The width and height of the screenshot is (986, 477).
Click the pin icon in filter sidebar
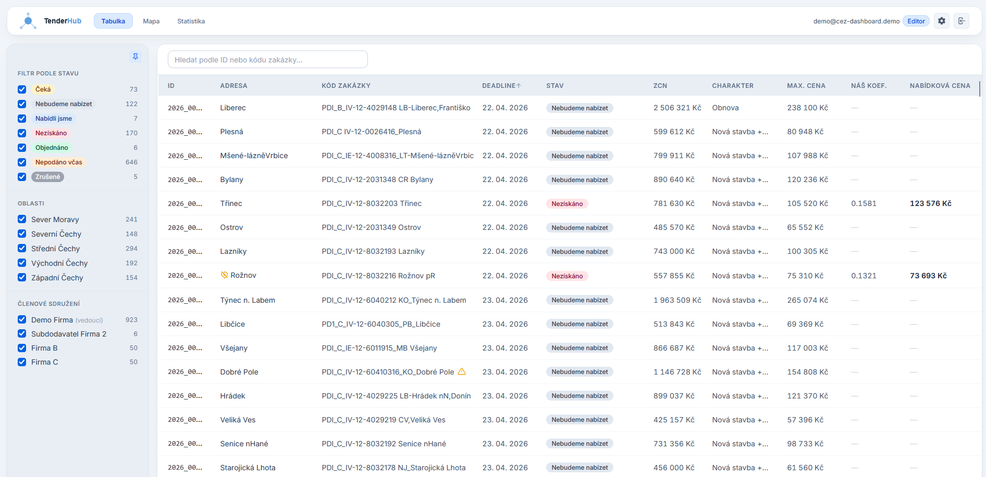click(x=135, y=56)
